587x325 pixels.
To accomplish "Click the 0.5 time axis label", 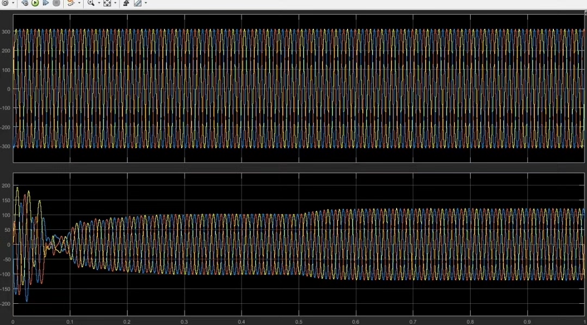I will pos(299,322).
